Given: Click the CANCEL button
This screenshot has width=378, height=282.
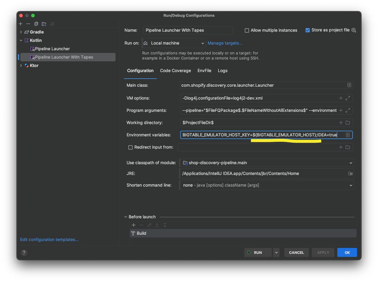Looking at the screenshot, I should [296, 253].
